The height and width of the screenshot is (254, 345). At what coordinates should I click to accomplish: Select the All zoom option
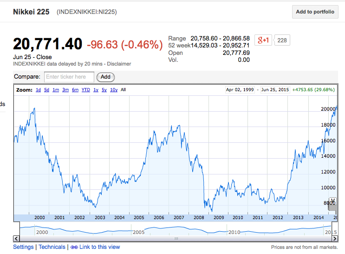pyautogui.click(x=123, y=90)
